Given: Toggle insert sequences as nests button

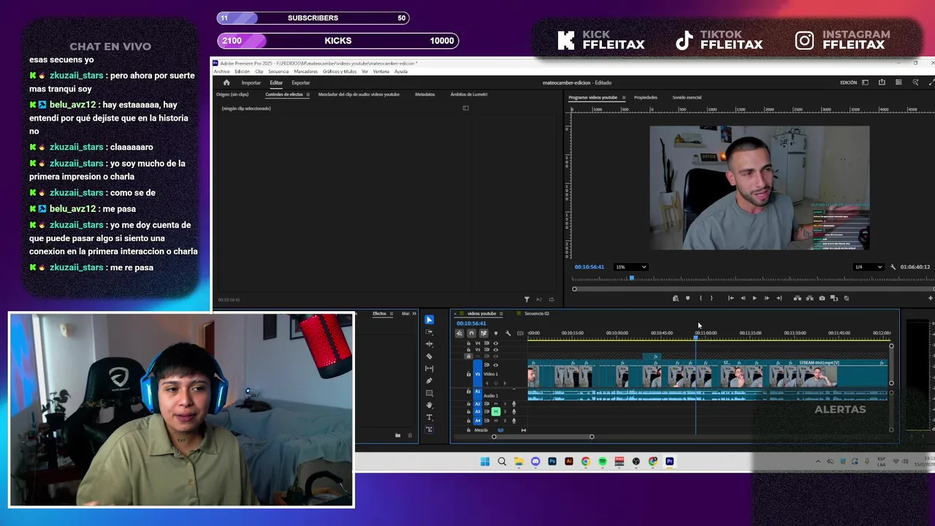Looking at the screenshot, I should (x=459, y=333).
